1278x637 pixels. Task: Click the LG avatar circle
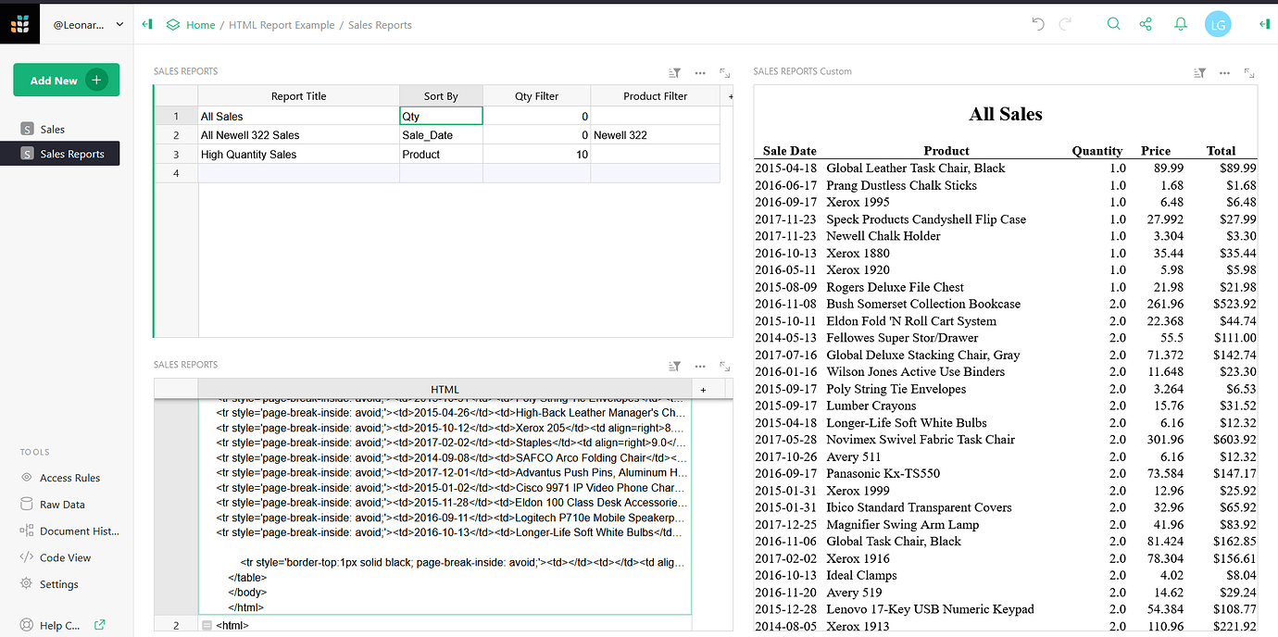coord(1218,24)
